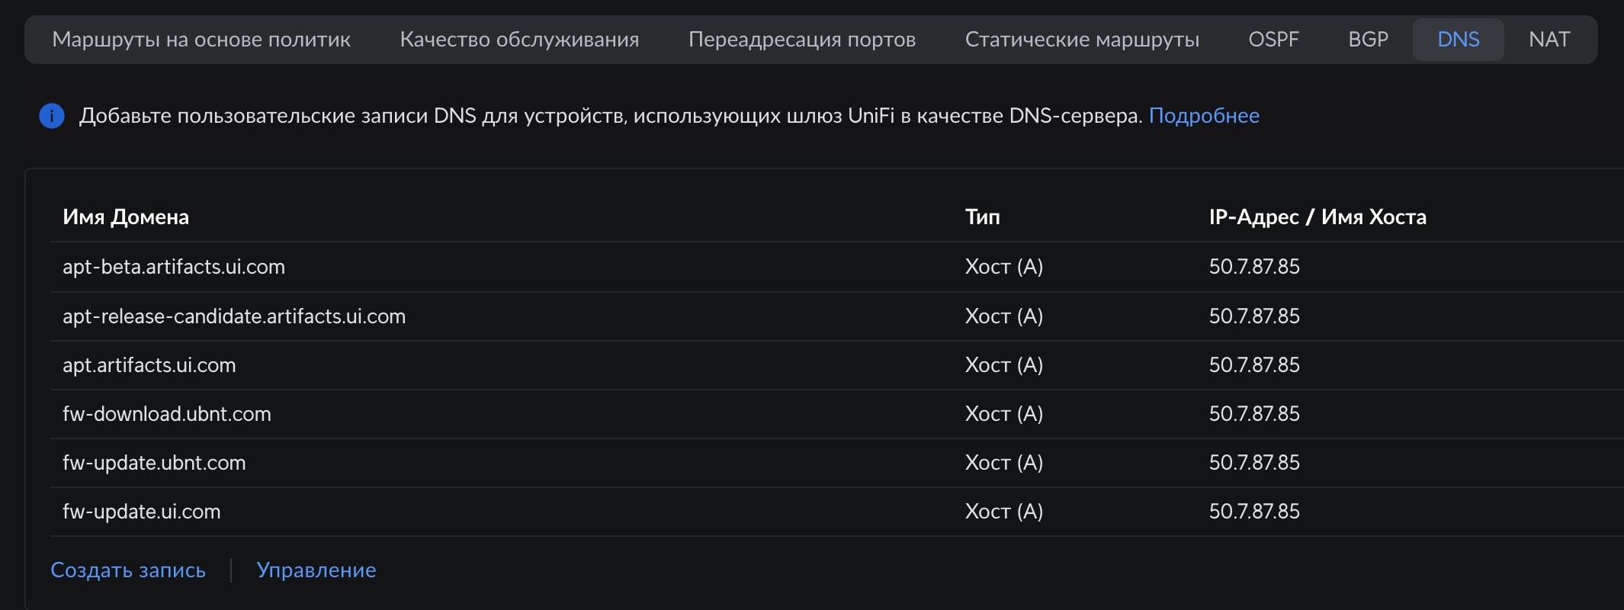Open apt-release-candidate.artifacts.ui.com DNS record
Screen dimensions: 1624x610
[x=234, y=316]
